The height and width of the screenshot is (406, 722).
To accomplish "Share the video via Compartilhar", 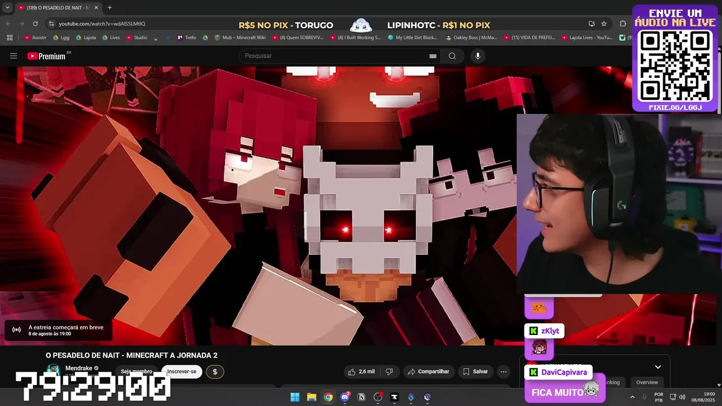I will click(x=429, y=372).
